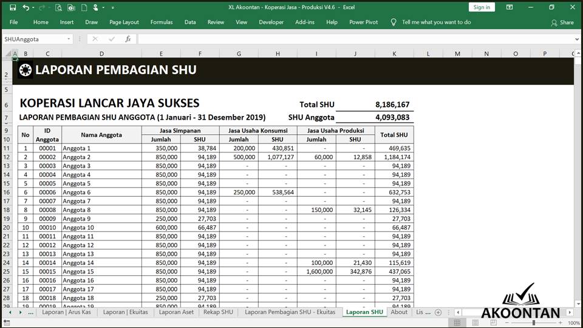The image size is (583, 328).
Task: Click the horizontal scrollbar left arrow
Action: tap(458, 312)
